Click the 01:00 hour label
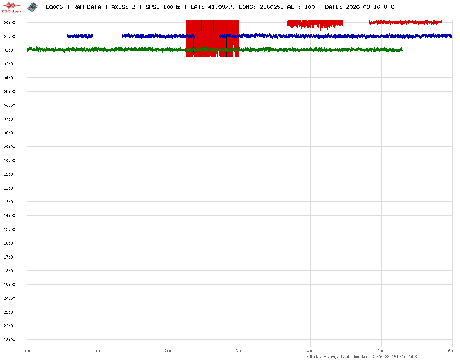 tap(9, 36)
